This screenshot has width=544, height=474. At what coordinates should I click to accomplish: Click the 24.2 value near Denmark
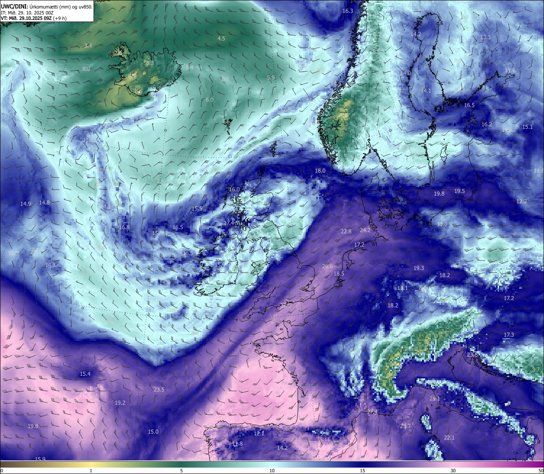(365, 230)
